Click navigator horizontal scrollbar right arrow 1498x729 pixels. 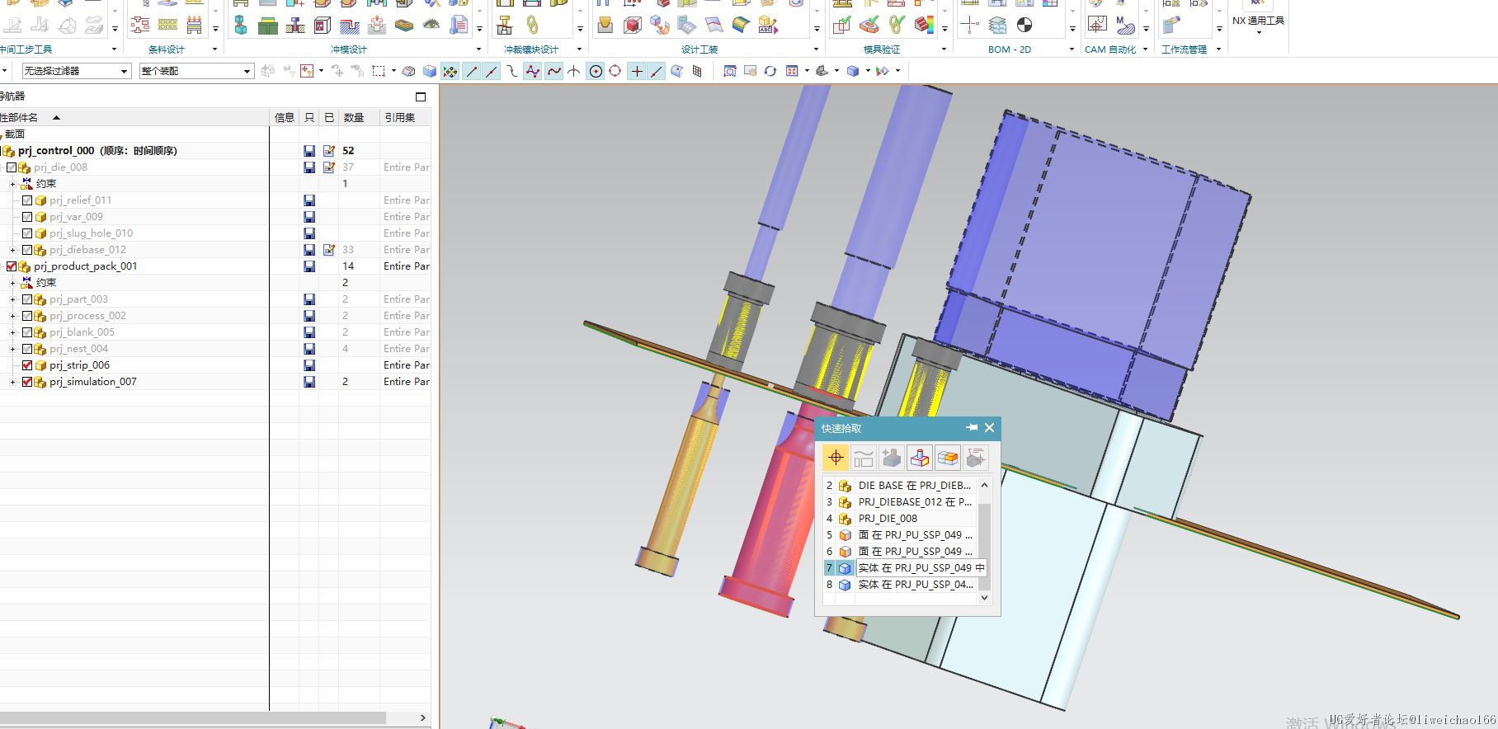pyautogui.click(x=423, y=718)
